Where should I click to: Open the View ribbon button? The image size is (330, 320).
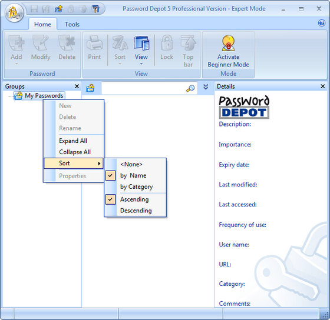pos(141,51)
